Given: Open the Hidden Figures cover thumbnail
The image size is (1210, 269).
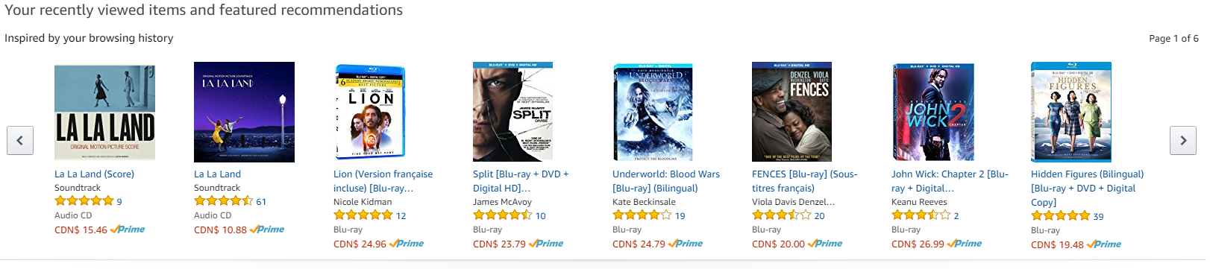Looking at the screenshot, I should [x=1071, y=112].
